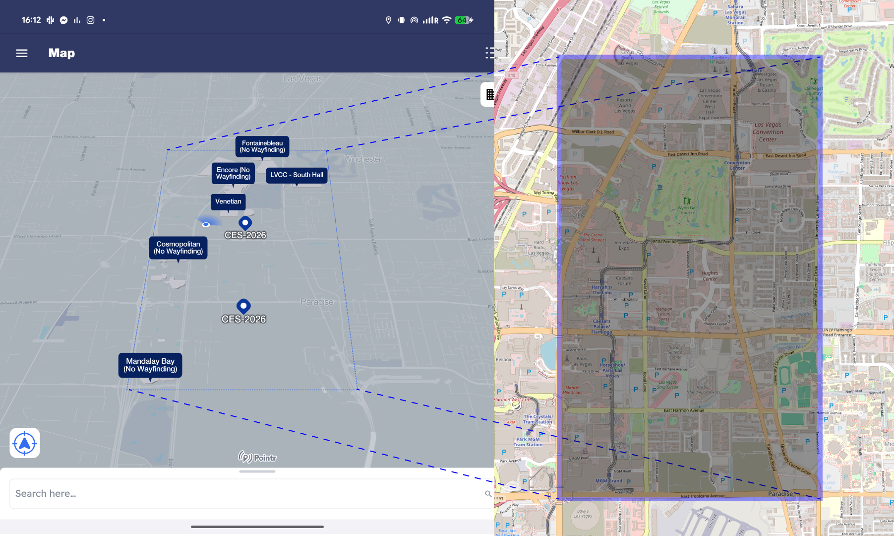Click the Search here input field
Viewport: 894px width, 536px height.
252,494
